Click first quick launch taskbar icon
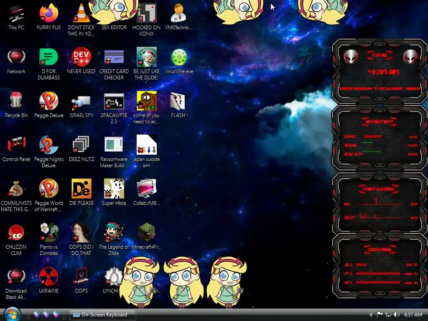Viewport: 428px width, 321px height. [x=37, y=315]
